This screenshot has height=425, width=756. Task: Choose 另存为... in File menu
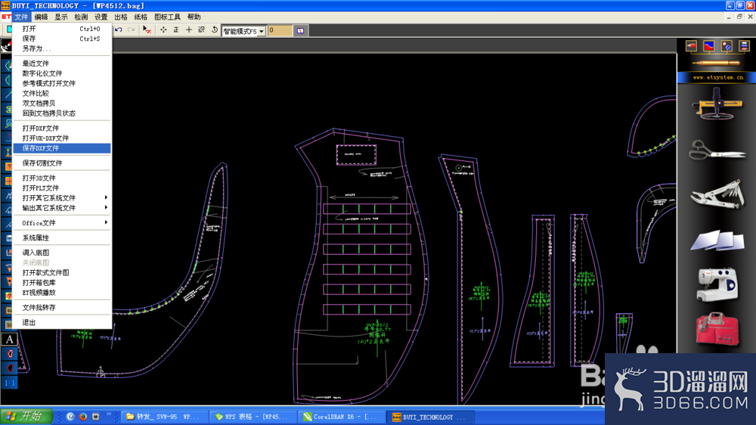pos(62,48)
